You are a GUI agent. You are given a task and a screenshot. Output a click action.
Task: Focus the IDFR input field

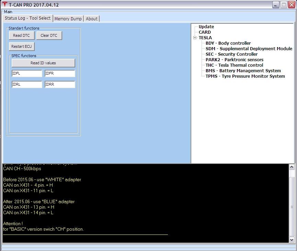[60, 74]
